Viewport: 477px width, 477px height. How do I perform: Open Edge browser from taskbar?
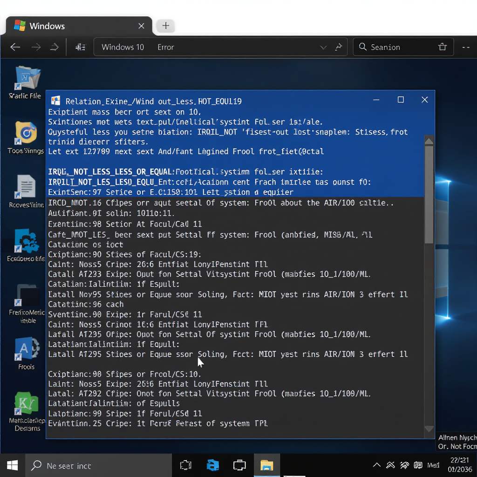point(212,465)
